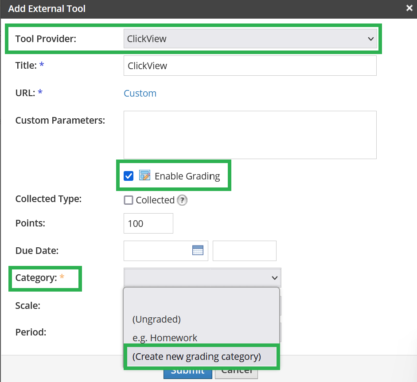Uncheck the Enable Grading checkbox
This screenshot has width=417, height=382.
(129, 176)
